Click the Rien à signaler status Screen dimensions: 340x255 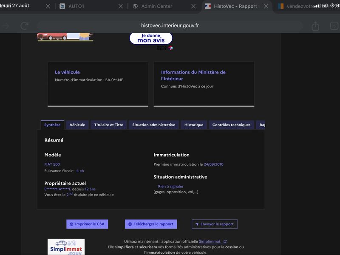[171, 186]
